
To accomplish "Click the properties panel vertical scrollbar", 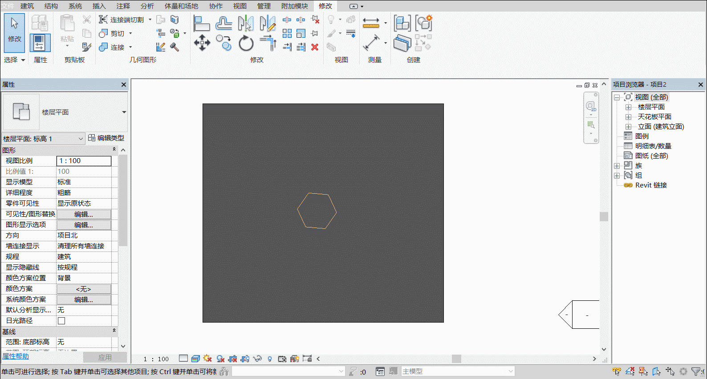I will click(x=123, y=200).
